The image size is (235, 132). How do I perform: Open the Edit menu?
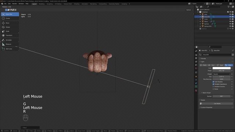(x=9, y=4)
